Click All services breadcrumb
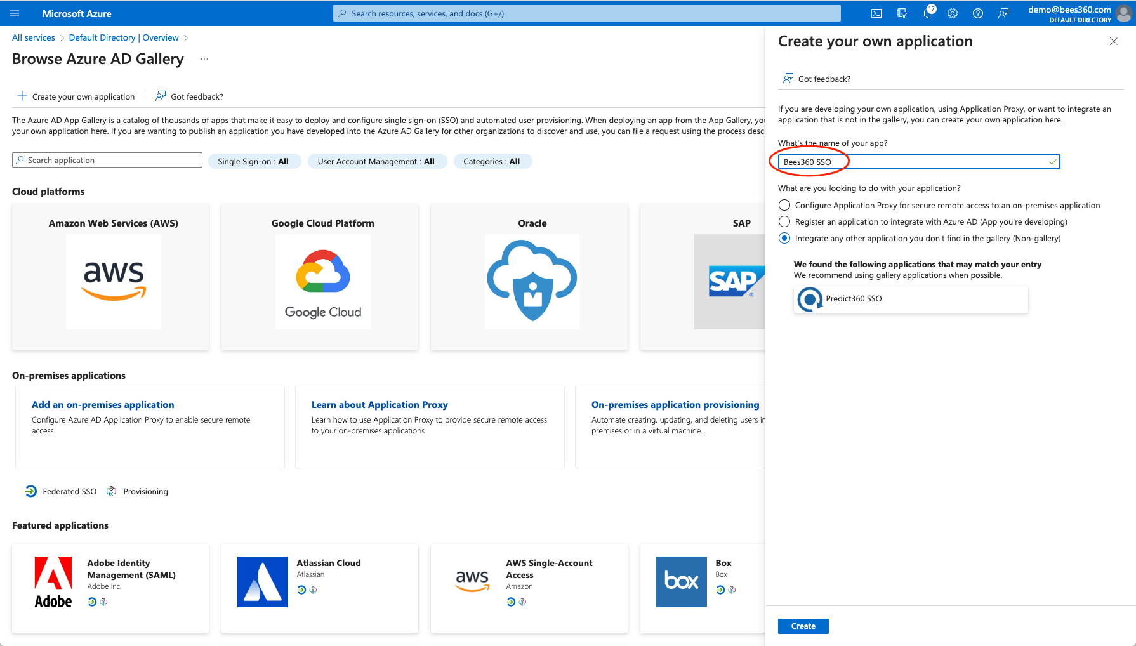The width and height of the screenshot is (1136, 646). [34, 37]
